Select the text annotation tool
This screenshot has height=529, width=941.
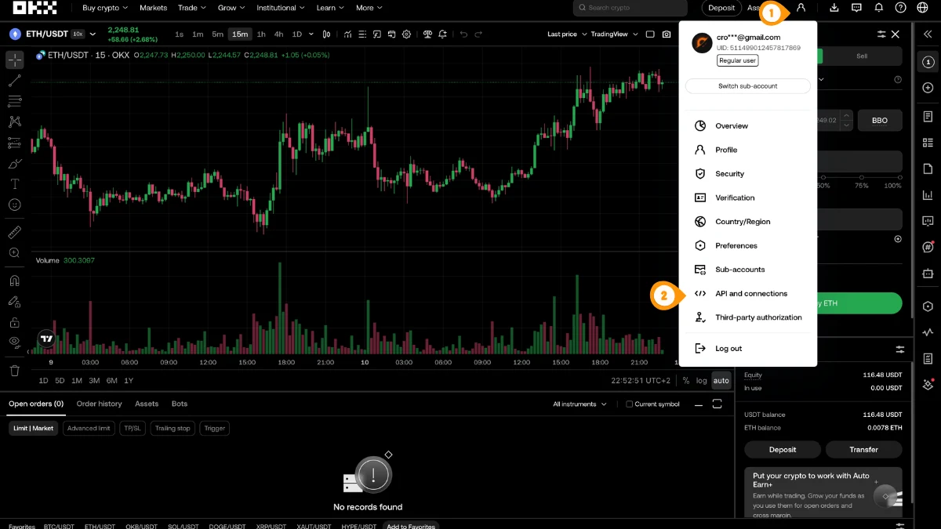coord(14,184)
